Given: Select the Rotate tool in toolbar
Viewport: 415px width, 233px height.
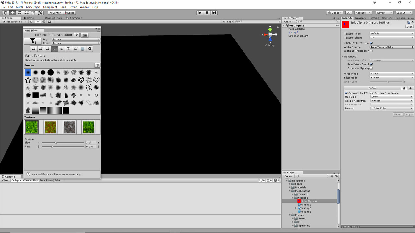Looking at the screenshot, I should (19, 13).
